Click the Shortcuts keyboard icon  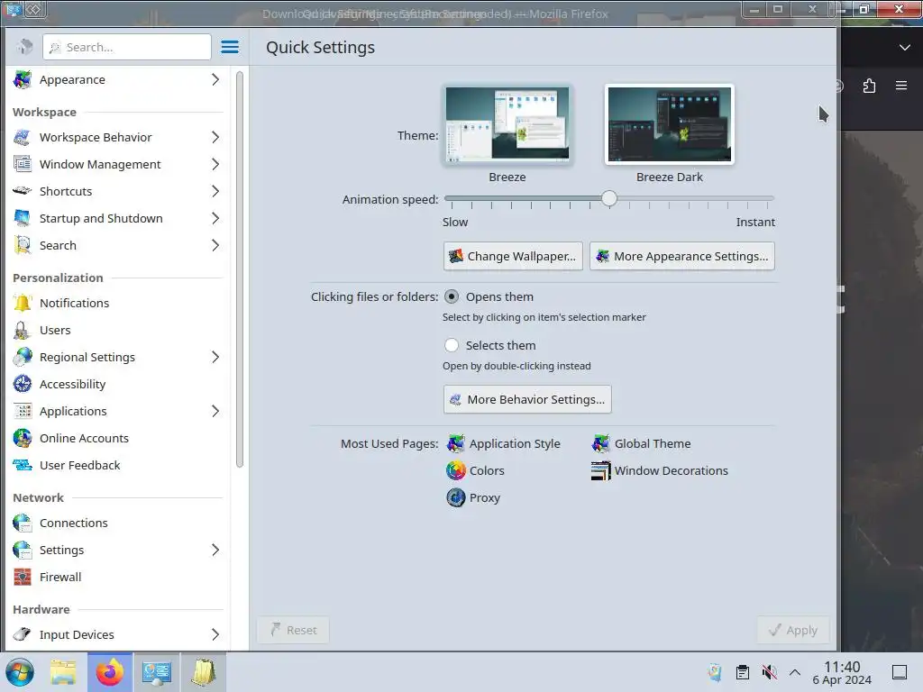tap(23, 191)
